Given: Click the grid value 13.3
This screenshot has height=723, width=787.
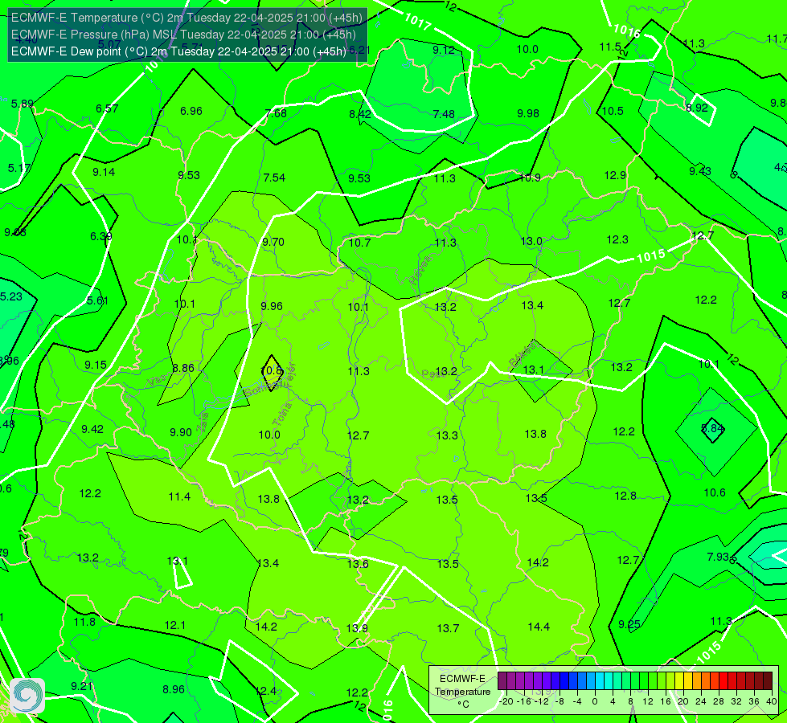Looking at the screenshot, I should point(447,435).
